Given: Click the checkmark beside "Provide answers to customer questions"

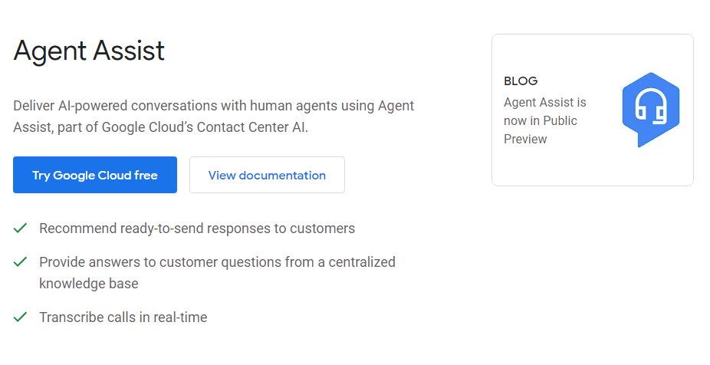Looking at the screenshot, I should [21, 261].
